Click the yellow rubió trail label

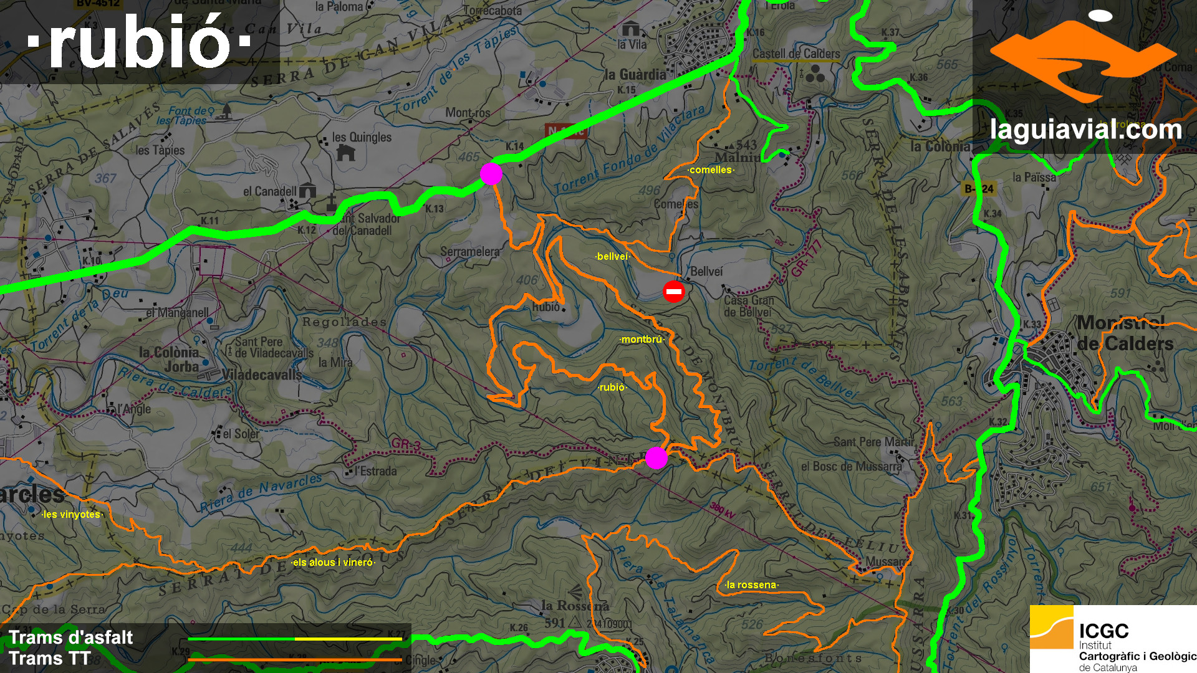pos(612,388)
